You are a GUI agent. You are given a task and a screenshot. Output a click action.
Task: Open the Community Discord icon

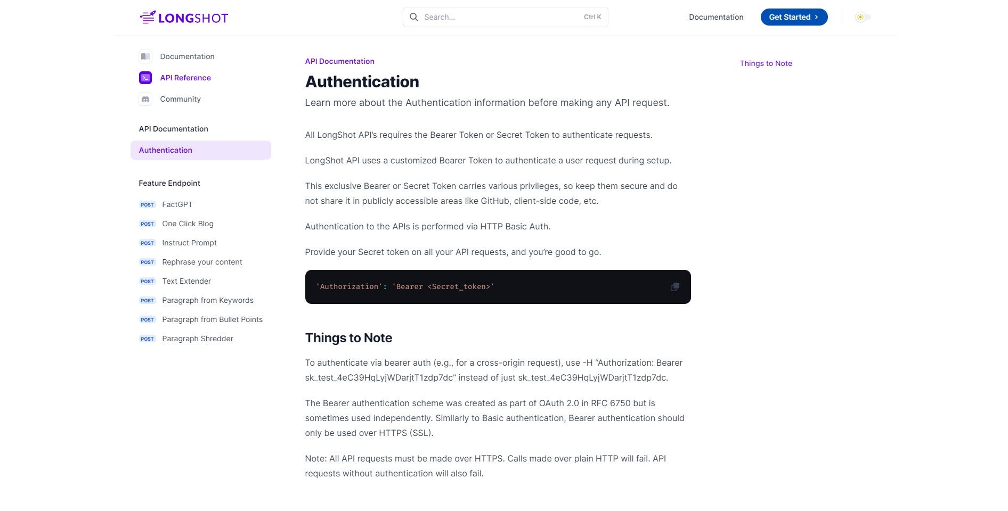point(145,99)
